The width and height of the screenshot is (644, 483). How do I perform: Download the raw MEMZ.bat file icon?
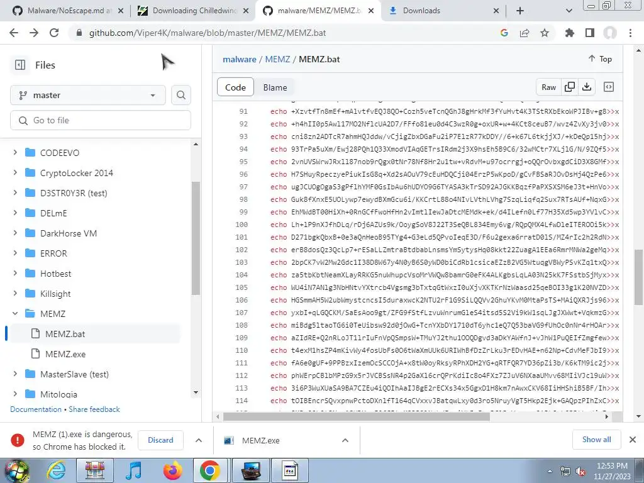(587, 87)
